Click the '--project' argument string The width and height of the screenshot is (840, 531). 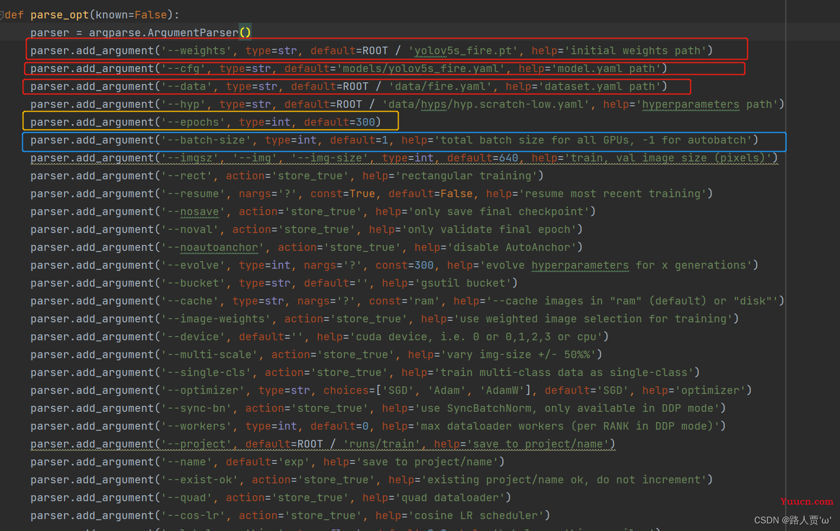[x=196, y=444]
